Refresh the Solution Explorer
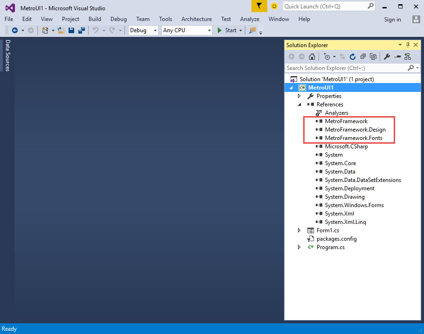424x334 pixels. (x=353, y=56)
